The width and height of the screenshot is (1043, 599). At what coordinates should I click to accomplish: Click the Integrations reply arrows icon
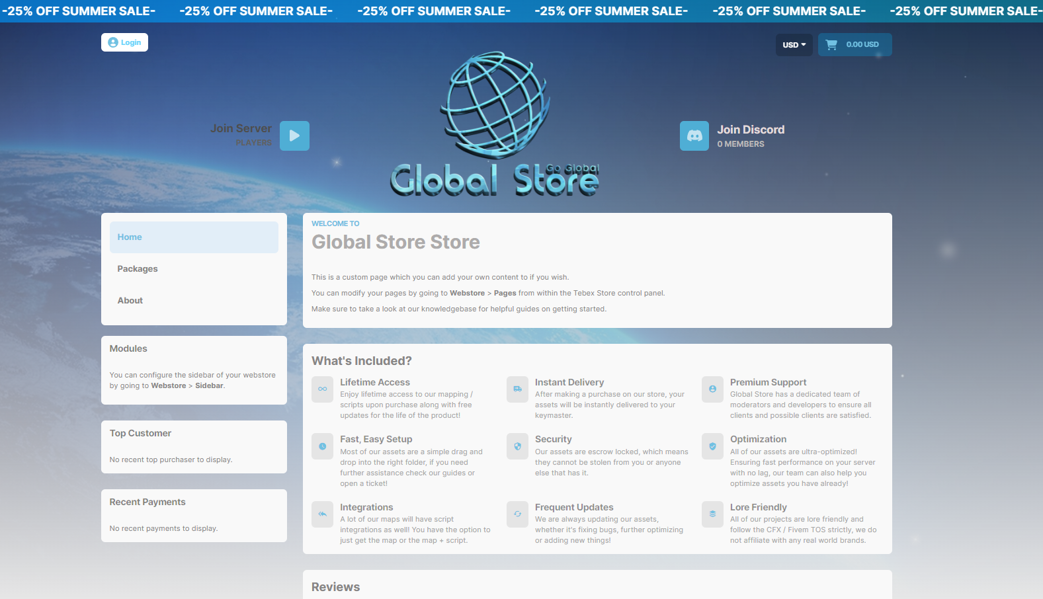click(x=322, y=514)
